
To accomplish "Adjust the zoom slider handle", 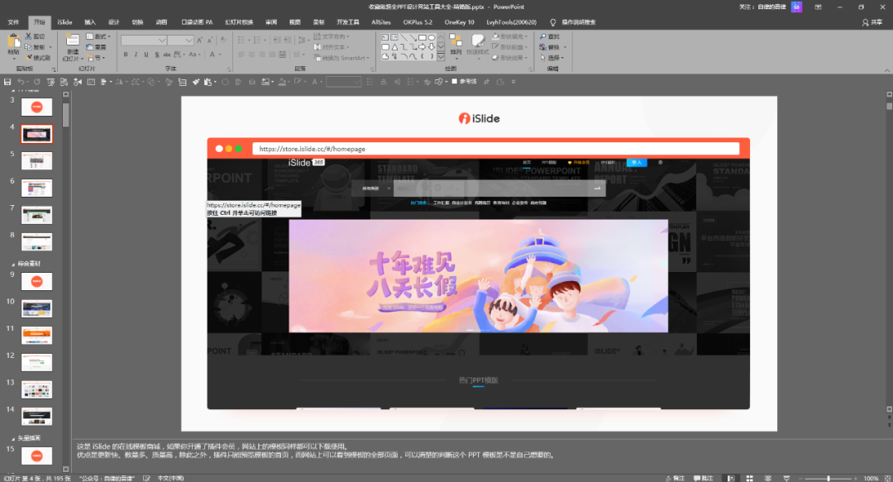I will coord(828,478).
